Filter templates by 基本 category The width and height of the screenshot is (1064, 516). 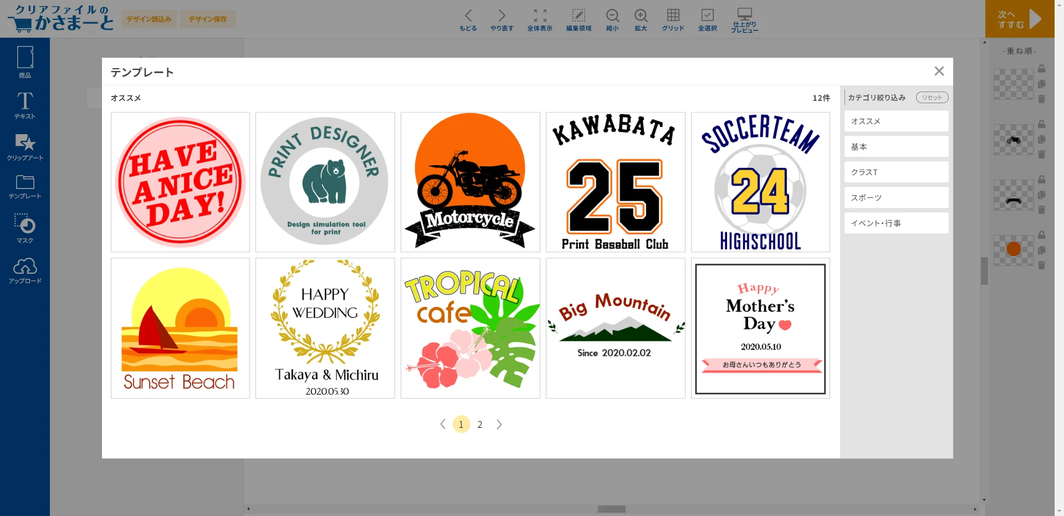(896, 147)
